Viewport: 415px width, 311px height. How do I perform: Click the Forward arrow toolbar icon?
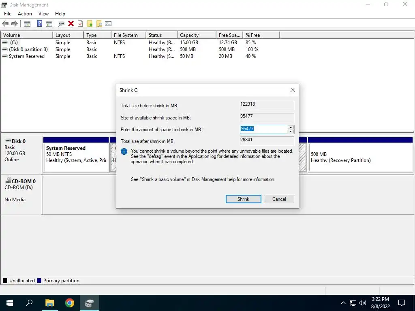pyautogui.click(x=15, y=24)
